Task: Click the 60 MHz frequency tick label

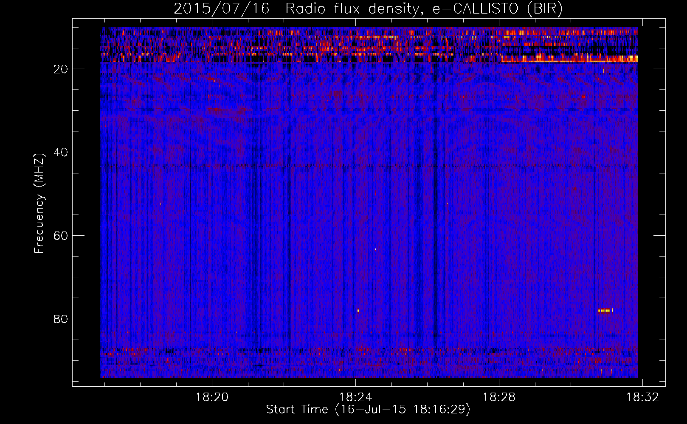Action: (61, 236)
